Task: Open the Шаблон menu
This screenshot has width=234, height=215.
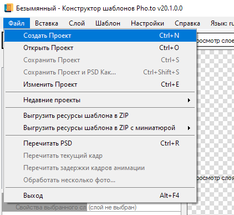Action: 108,23
